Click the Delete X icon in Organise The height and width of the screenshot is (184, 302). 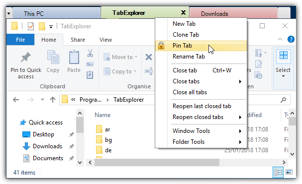[148, 57]
